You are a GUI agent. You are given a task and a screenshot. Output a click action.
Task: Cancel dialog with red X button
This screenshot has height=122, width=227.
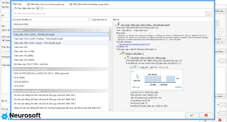click(206, 115)
